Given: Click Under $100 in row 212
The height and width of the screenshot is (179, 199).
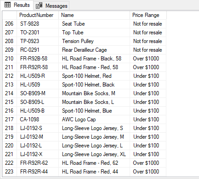Looking at the screenshot, I should pos(148,76).
